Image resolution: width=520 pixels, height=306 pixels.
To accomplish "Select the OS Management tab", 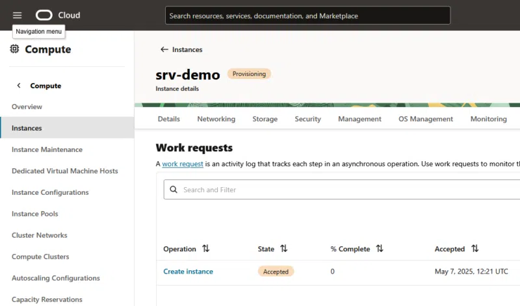I will [x=426, y=119].
